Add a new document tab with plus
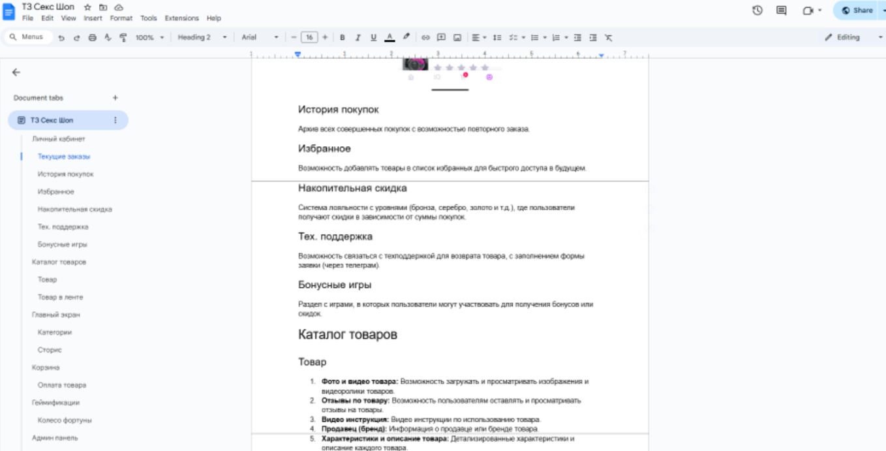 click(115, 98)
